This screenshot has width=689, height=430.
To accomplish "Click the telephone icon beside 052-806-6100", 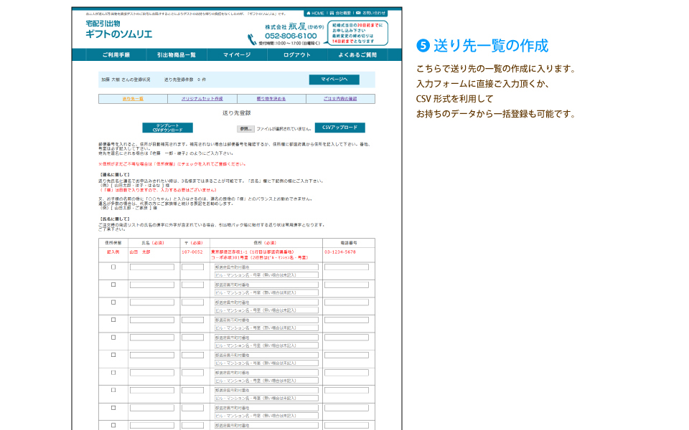I will click(x=253, y=37).
